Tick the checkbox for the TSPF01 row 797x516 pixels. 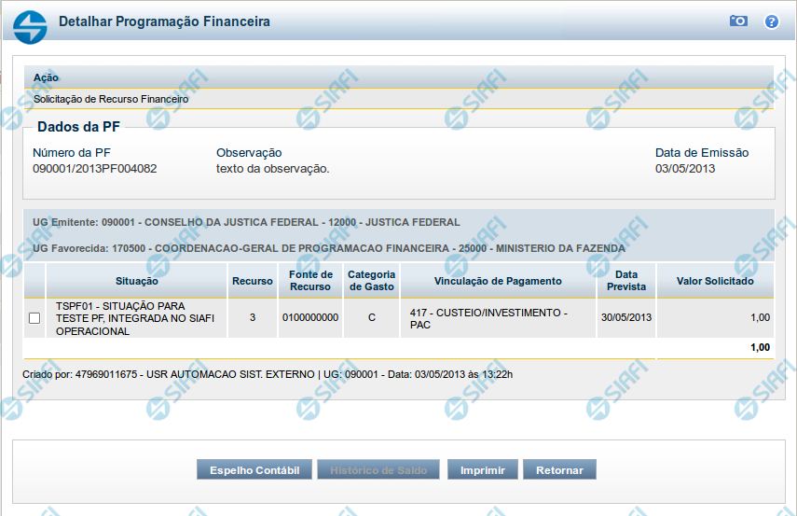point(34,318)
